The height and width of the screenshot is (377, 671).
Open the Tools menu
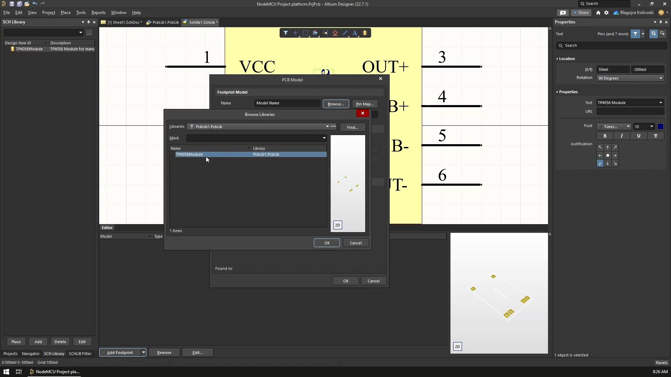pyautogui.click(x=81, y=13)
